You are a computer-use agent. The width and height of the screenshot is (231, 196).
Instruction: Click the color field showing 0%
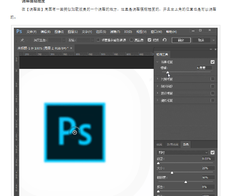208,187
